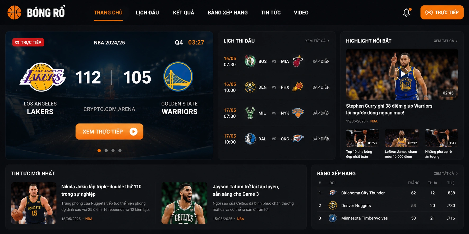This screenshot has width=469, height=234.
Task: Open the LỊCH ĐẤU menu
Action: point(147,13)
